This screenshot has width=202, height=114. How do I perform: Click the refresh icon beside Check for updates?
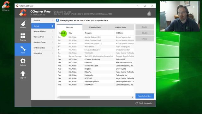click(x=137, y=103)
